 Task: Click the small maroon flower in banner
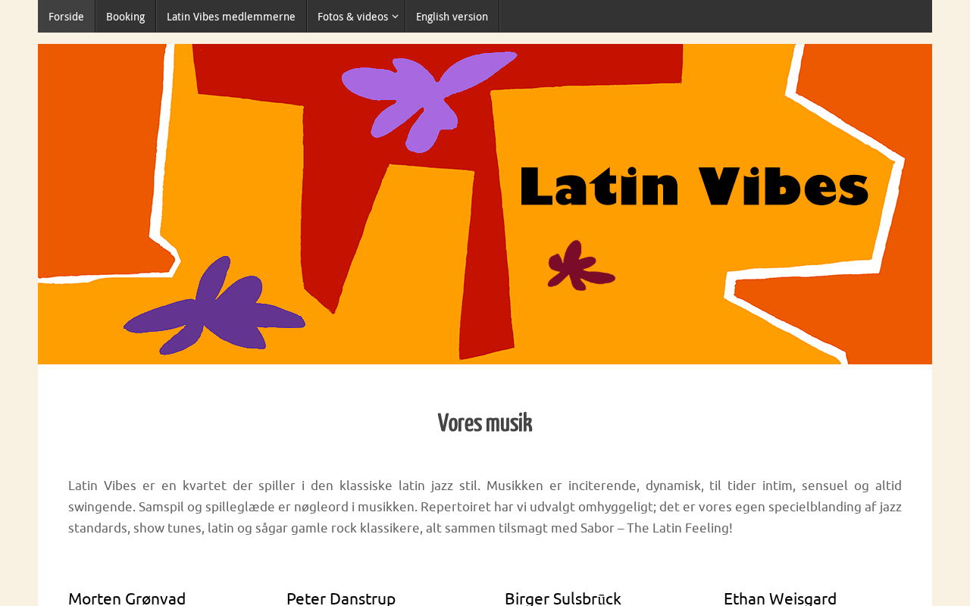click(x=580, y=265)
